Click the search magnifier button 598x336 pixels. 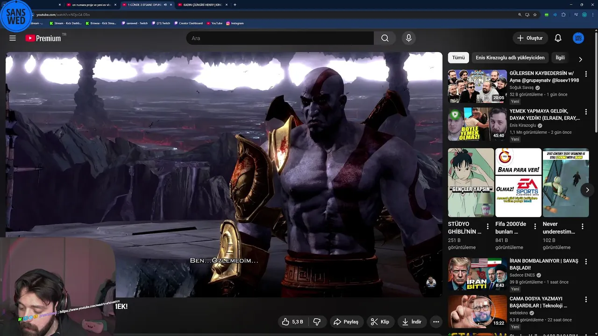(384, 38)
